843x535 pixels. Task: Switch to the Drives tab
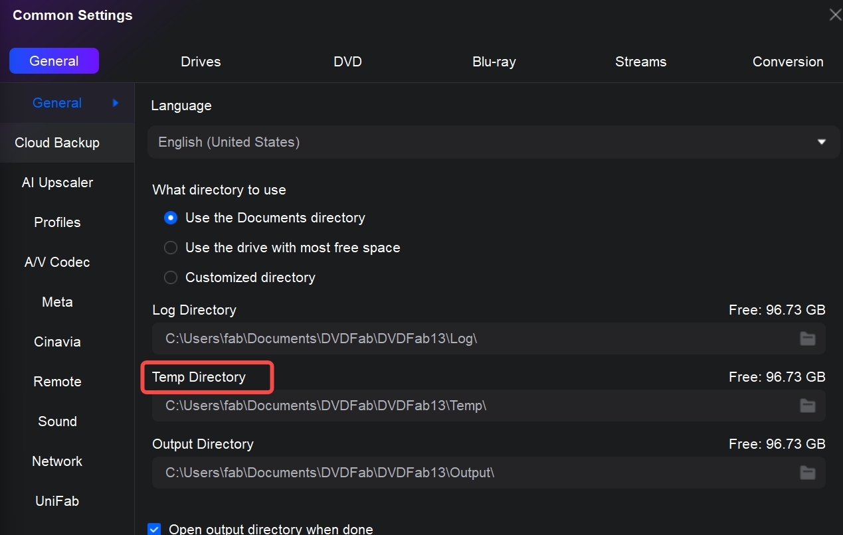[201, 62]
